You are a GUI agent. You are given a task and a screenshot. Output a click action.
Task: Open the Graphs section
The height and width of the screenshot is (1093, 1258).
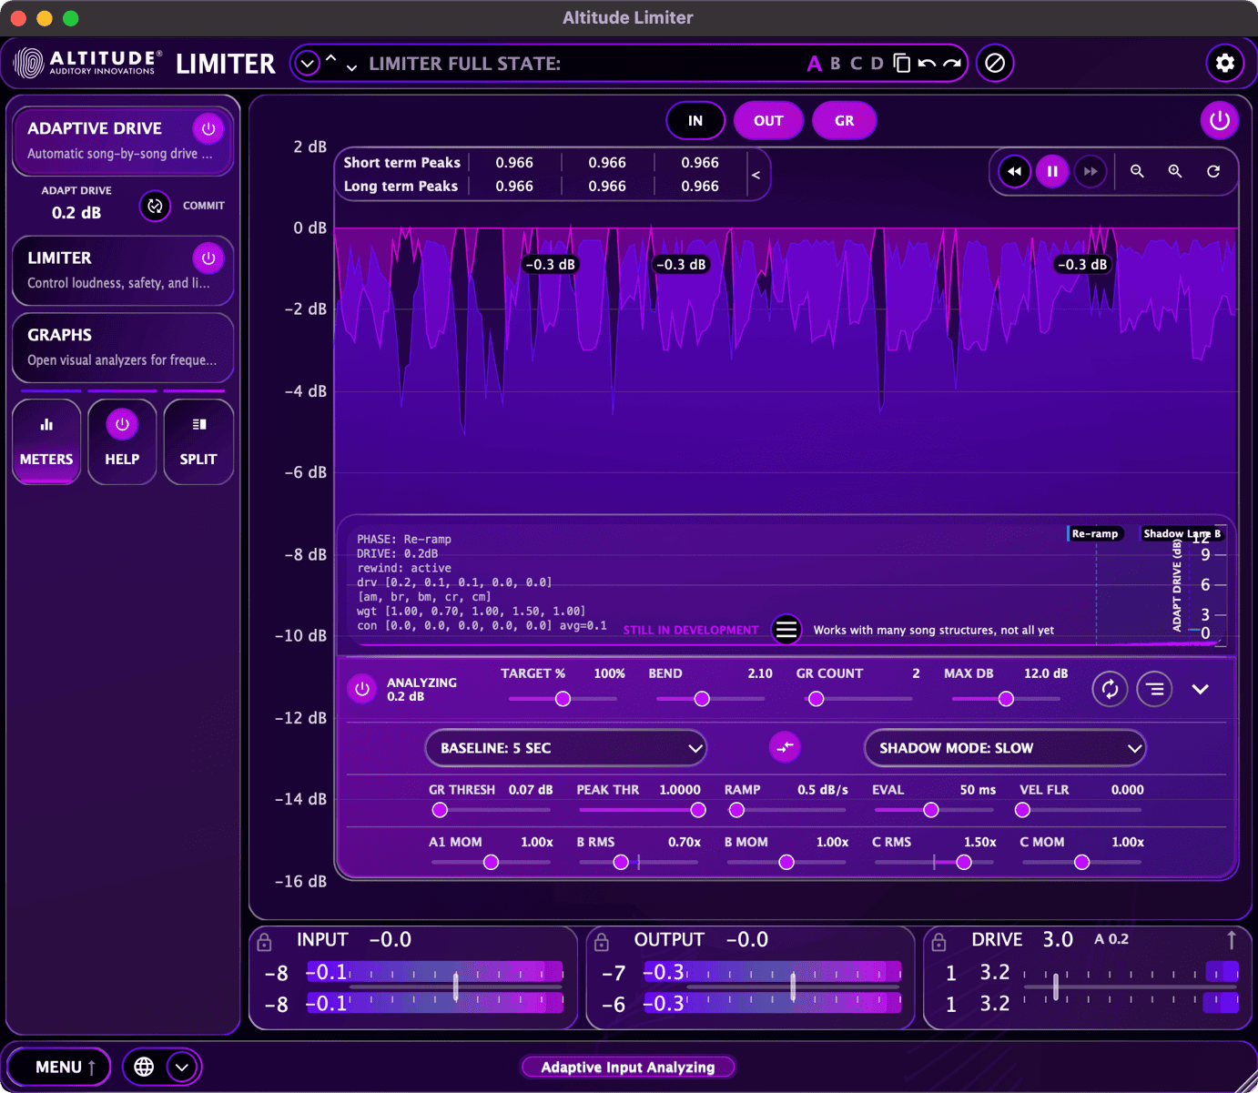123,347
